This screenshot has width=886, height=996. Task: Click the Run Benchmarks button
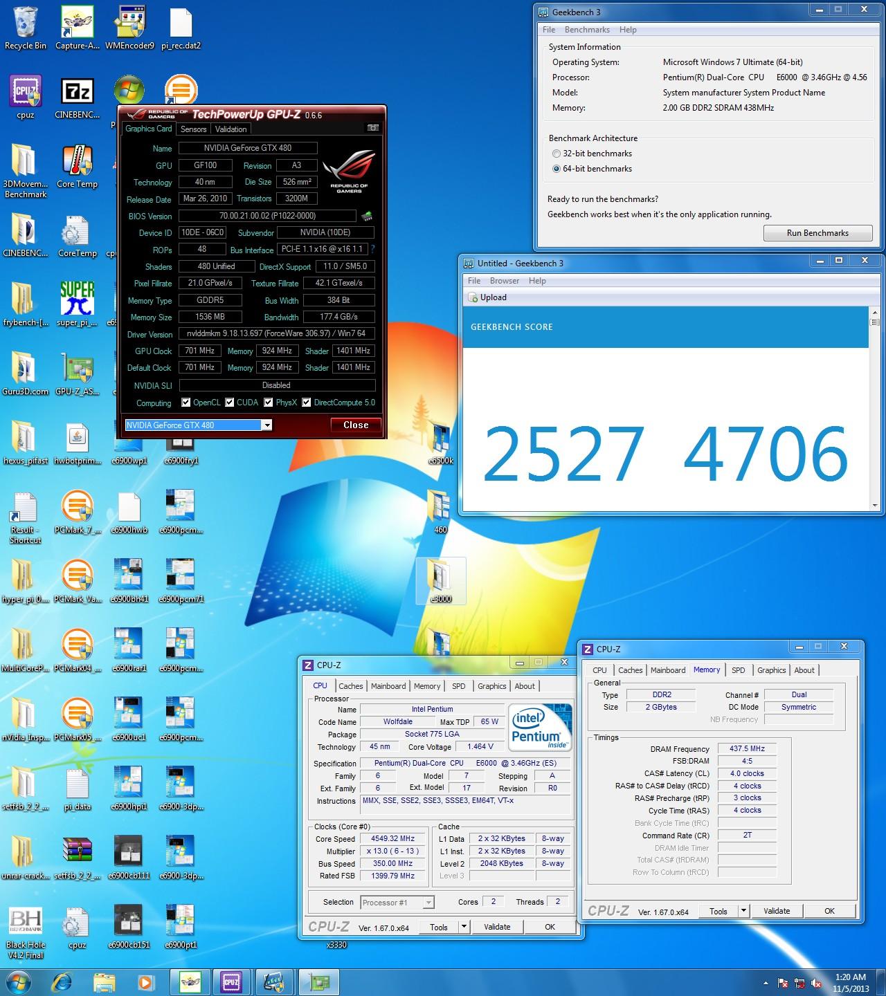[817, 233]
